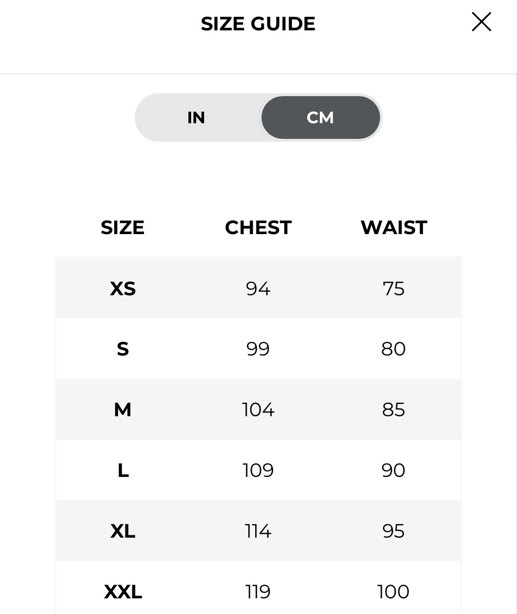Click waist value 80 for S
The height and width of the screenshot is (614, 517).
(393, 349)
